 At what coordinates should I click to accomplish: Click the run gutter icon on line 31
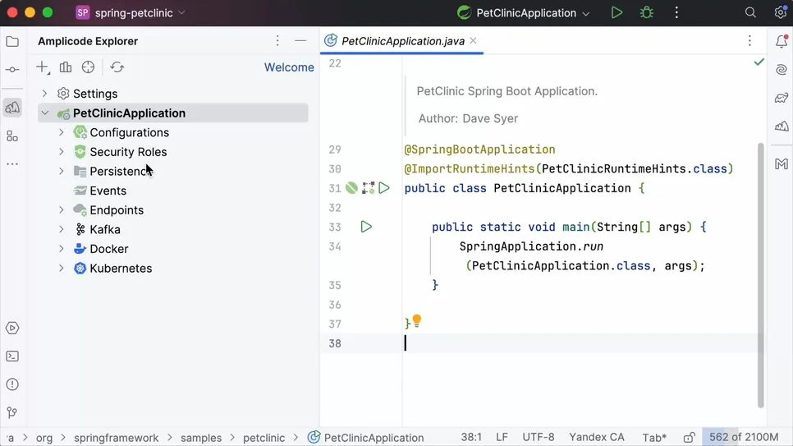click(x=384, y=188)
